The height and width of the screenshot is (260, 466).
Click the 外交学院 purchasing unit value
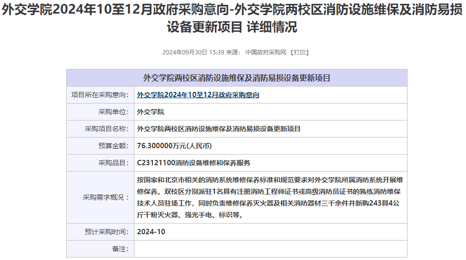[x=151, y=112]
